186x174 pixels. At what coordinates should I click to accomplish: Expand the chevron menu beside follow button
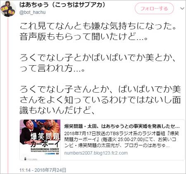182,9
